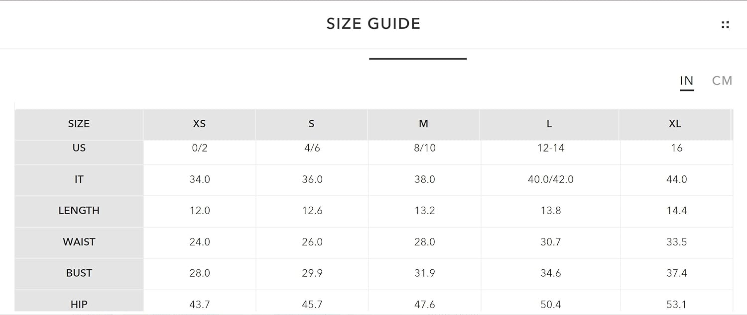Click the S size column header
Screen dimensions: 747x315
point(311,124)
